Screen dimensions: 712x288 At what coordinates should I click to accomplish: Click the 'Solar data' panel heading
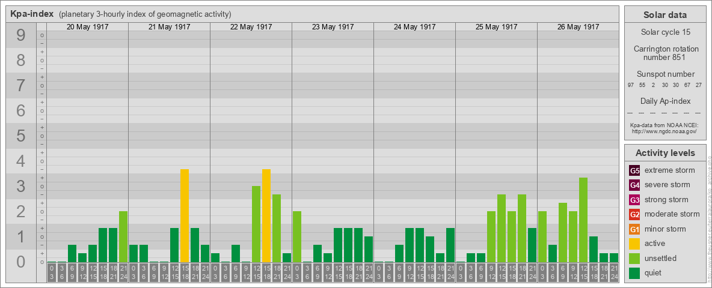click(665, 15)
